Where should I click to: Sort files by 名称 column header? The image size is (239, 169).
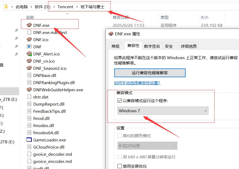coord(30,17)
